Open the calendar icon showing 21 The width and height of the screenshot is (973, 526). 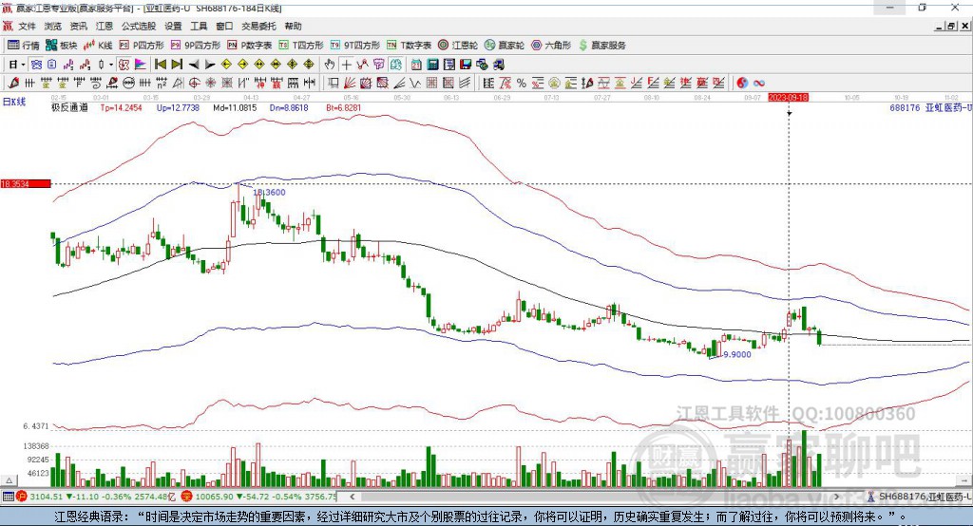point(416,65)
